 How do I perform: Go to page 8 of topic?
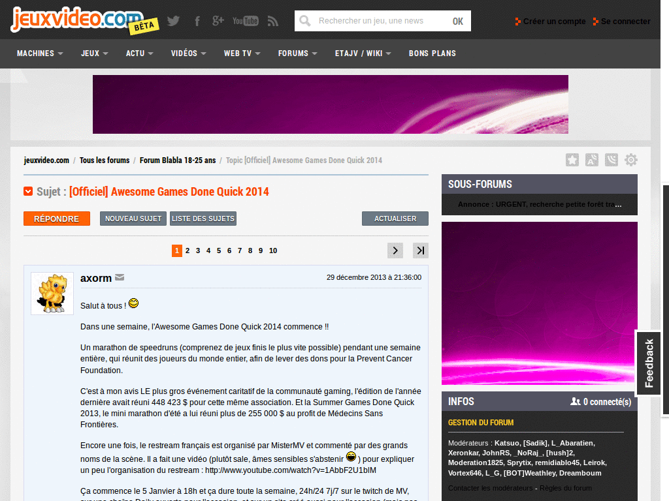(250, 250)
